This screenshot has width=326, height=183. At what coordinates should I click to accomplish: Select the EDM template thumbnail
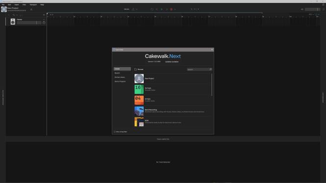pyautogui.click(x=139, y=121)
